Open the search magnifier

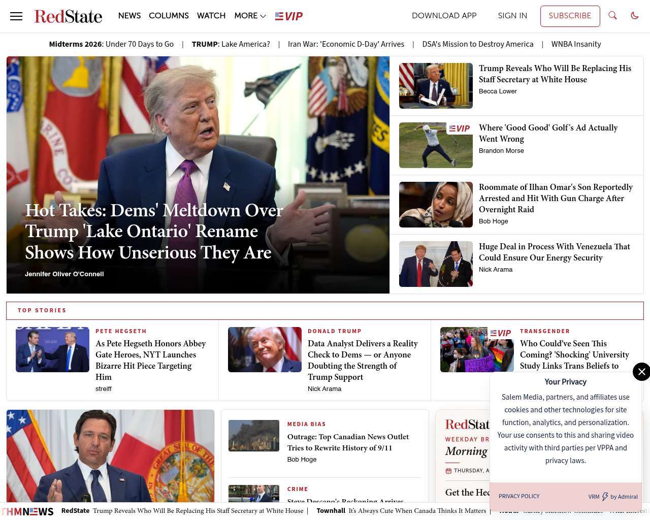613,16
